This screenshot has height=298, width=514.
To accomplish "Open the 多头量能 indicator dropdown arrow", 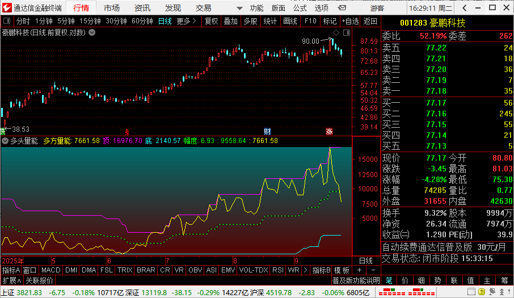I will pyautogui.click(x=5, y=141).
